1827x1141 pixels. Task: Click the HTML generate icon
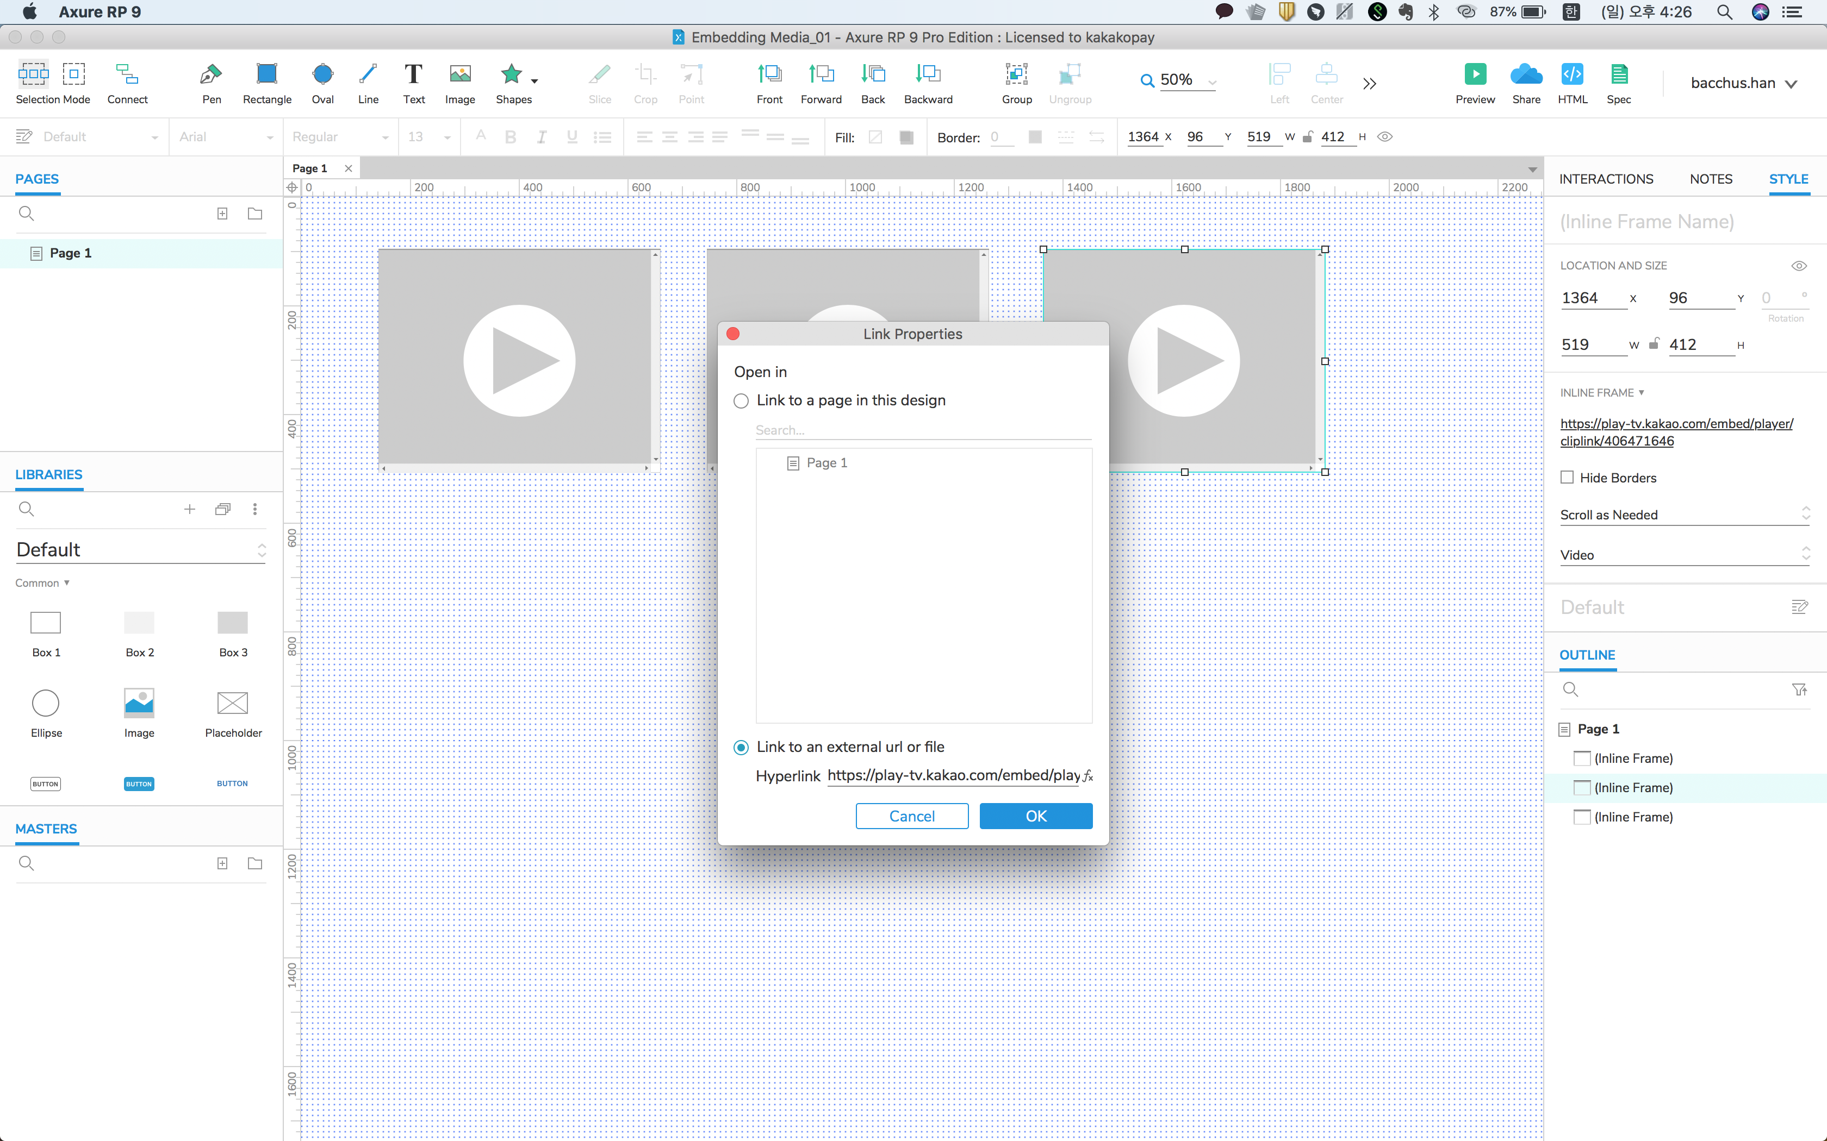pos(1572,75)
